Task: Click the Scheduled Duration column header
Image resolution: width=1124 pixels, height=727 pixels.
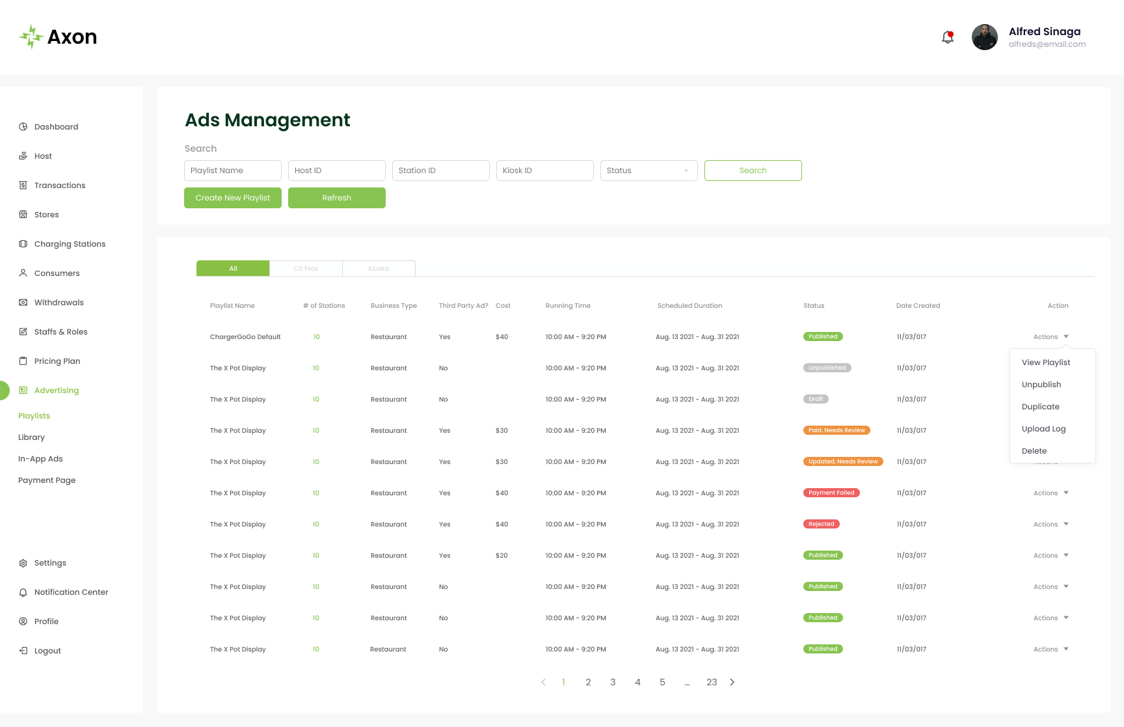Action: [x=689, y=306]
